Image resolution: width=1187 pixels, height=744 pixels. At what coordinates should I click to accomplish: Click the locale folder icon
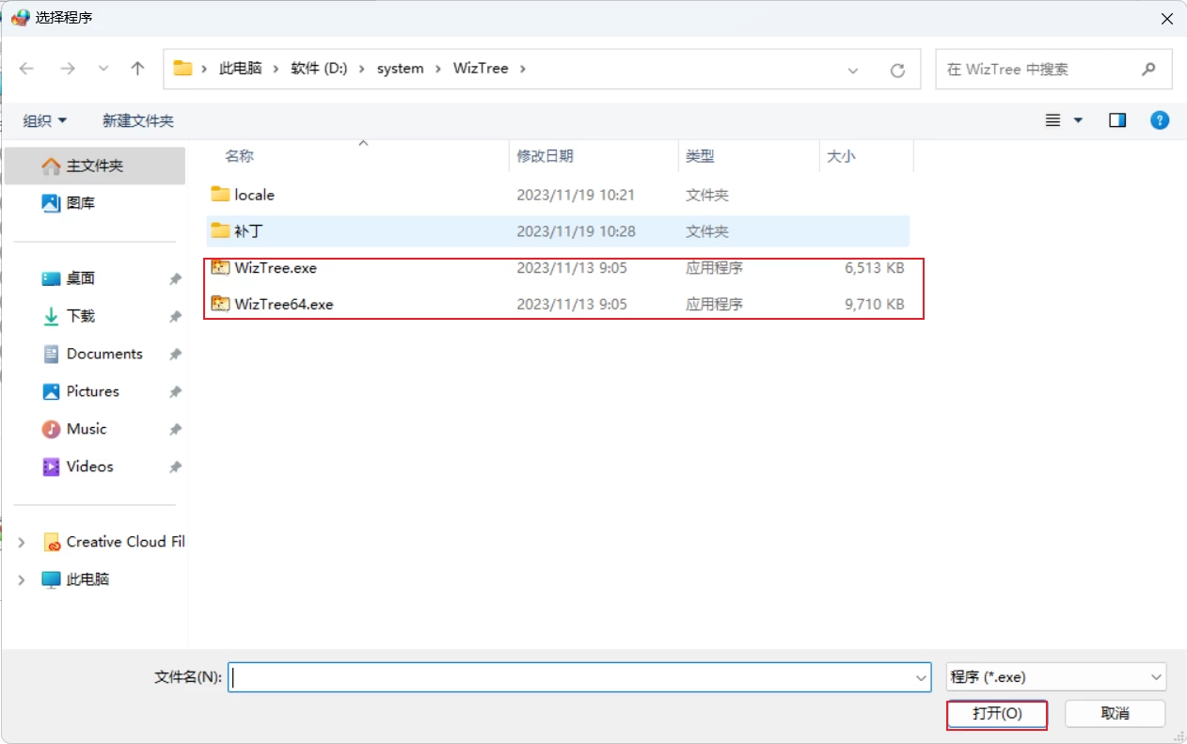coord(220,194)
